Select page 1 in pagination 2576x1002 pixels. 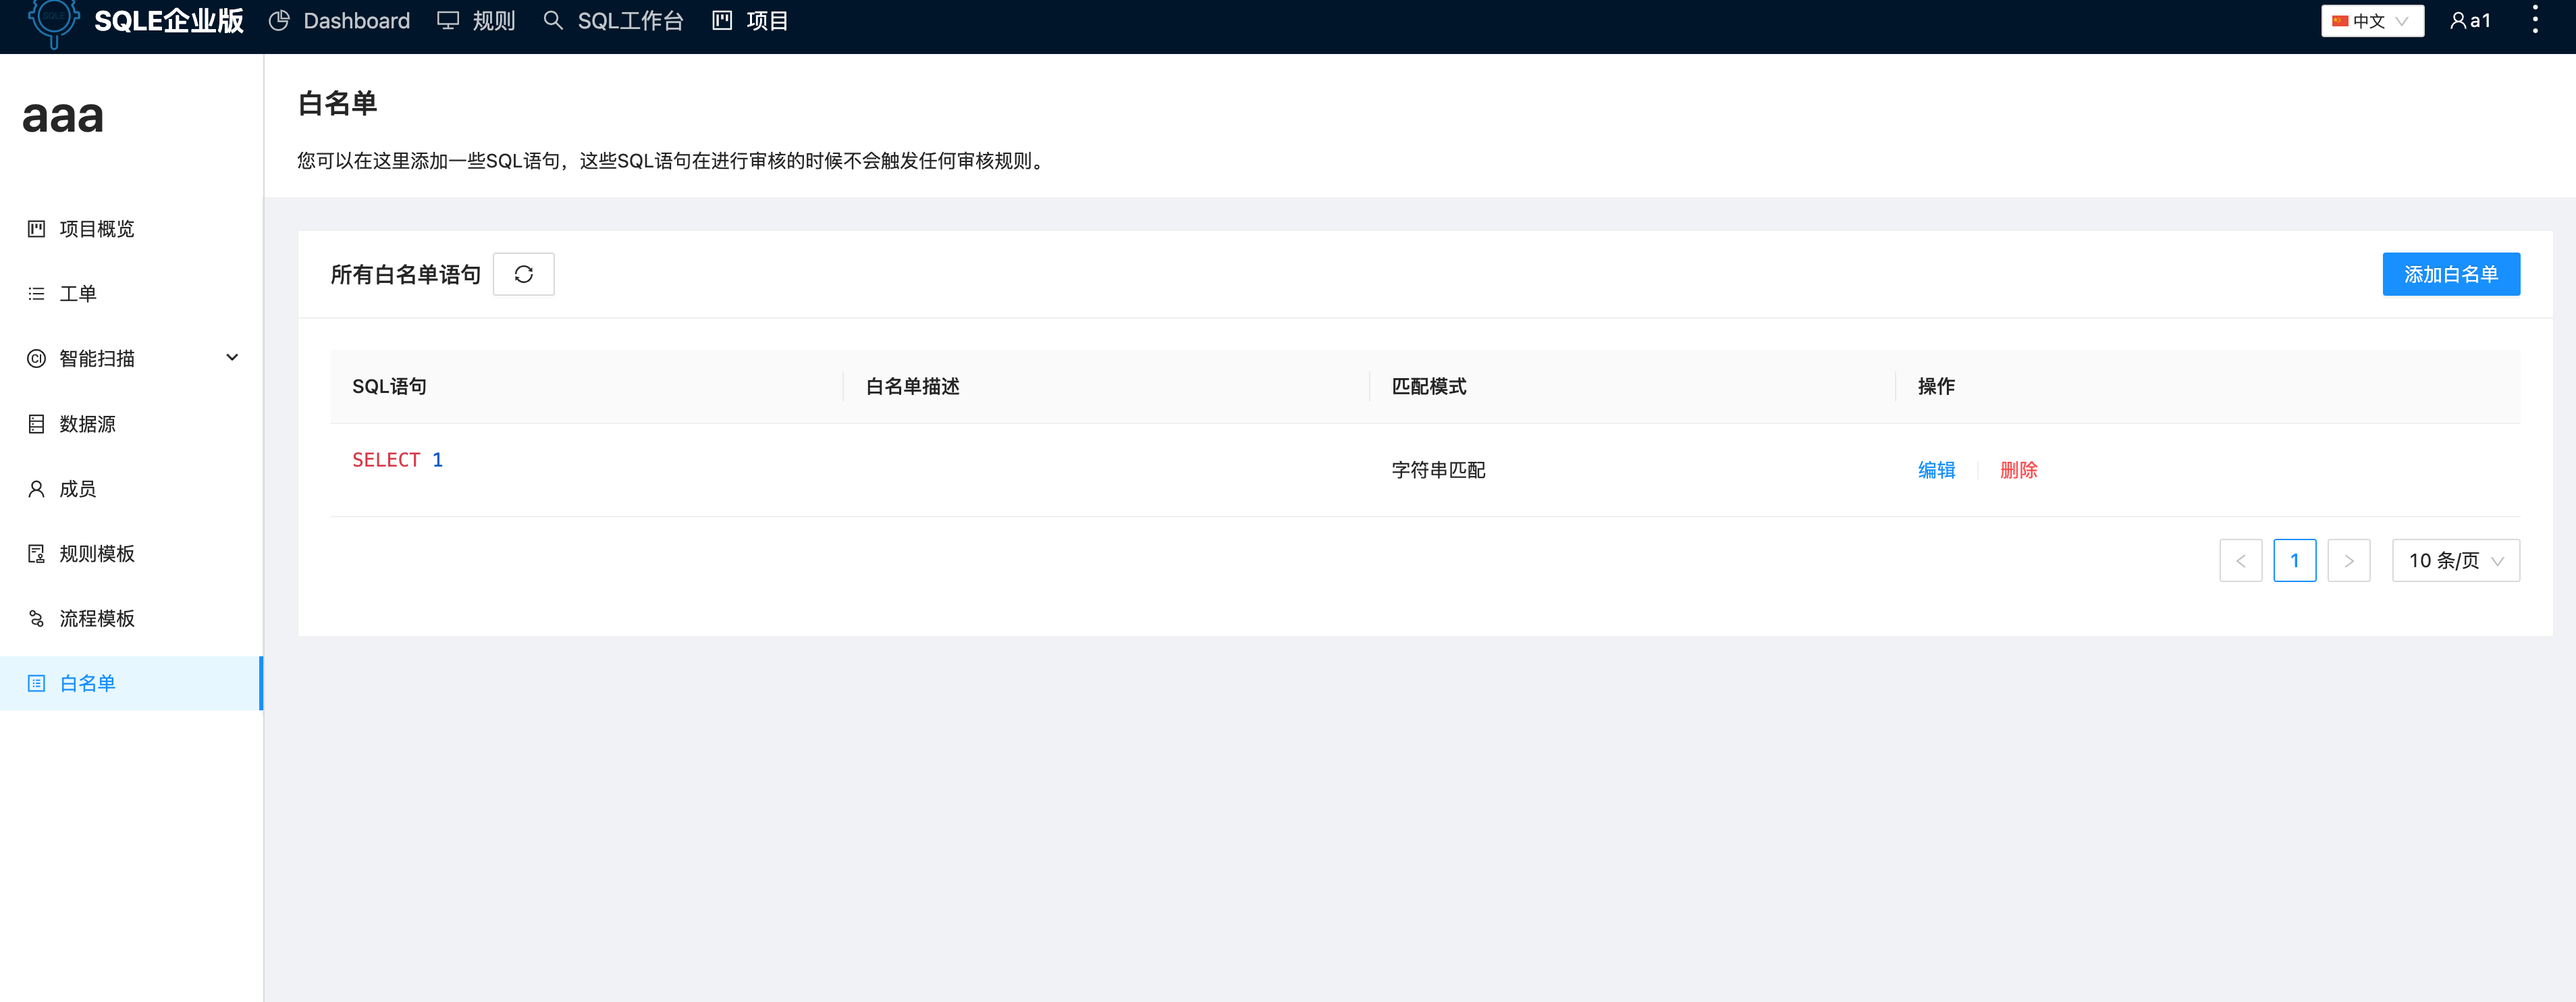(x=2295, y=560)
